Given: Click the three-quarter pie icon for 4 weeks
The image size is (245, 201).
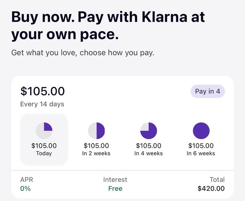Looking at the screenshot, I should [148, 131].
